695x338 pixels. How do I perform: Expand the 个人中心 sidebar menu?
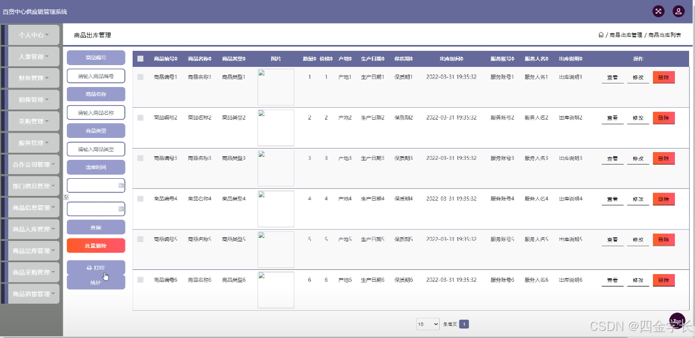tap(34, 34)
